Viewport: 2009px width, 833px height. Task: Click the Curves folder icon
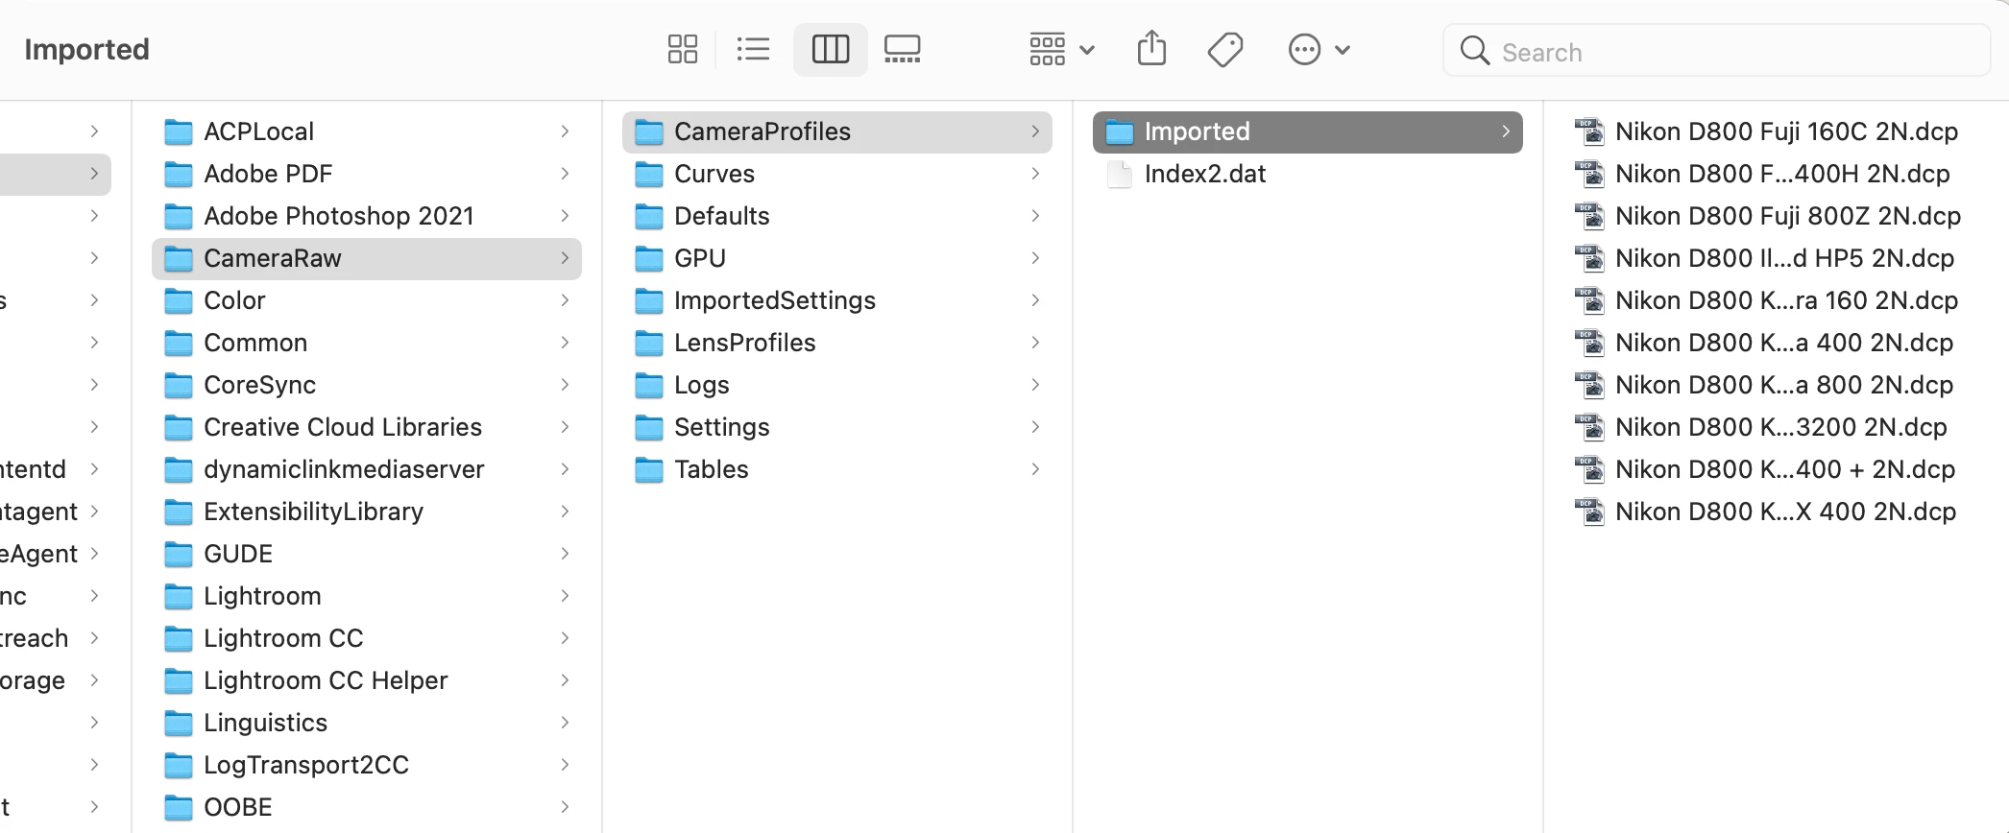(649, 174)
